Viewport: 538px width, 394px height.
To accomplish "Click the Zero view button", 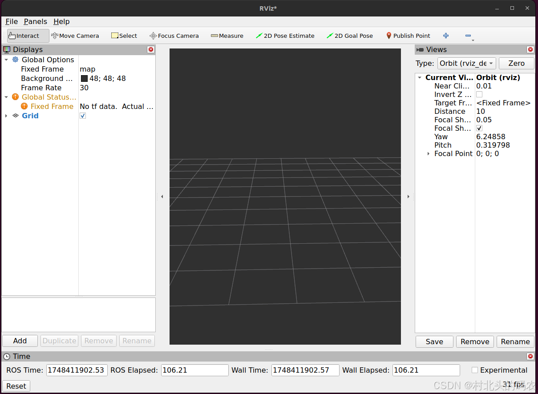I will click(x=516, y=63).
